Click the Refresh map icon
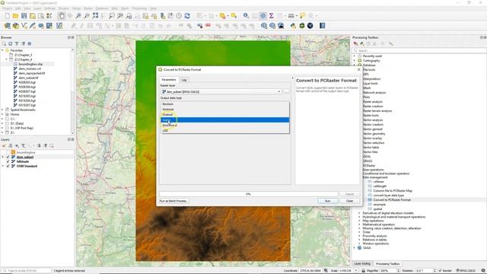 pyautogui.click(x=187, y=16)
